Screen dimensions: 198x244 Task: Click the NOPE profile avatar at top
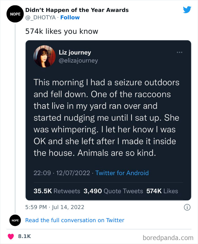click(15, 14)
